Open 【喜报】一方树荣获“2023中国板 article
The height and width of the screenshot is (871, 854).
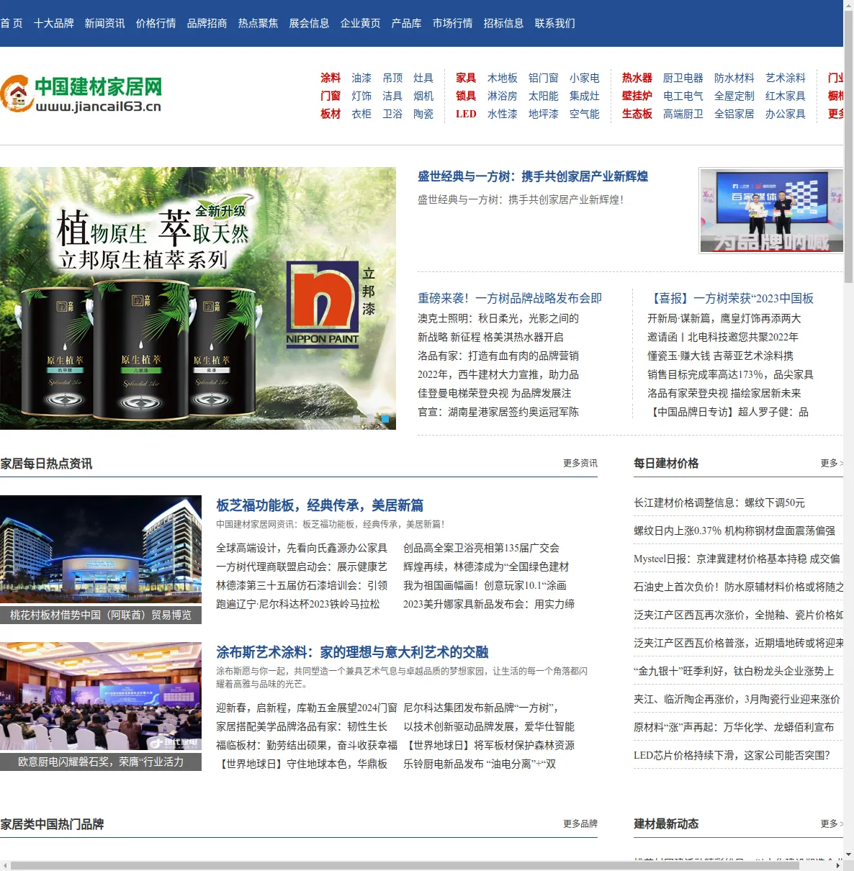point(731,298)
